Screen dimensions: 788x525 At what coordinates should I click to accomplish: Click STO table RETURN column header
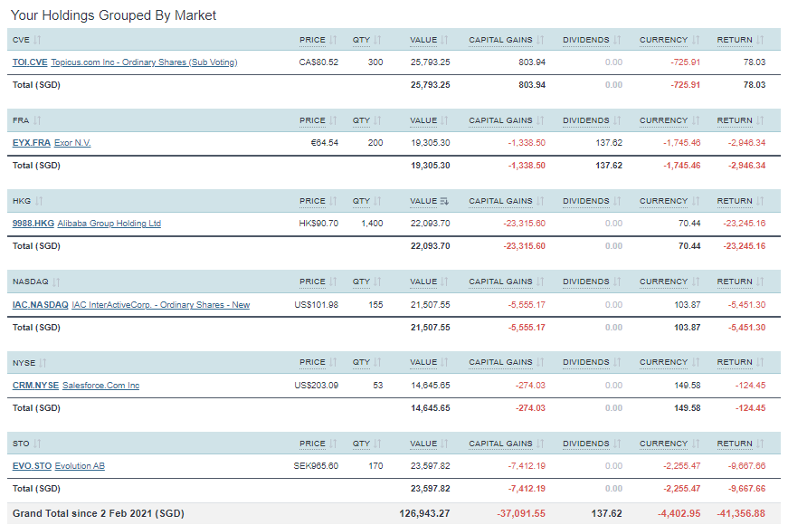coord(735,444)
